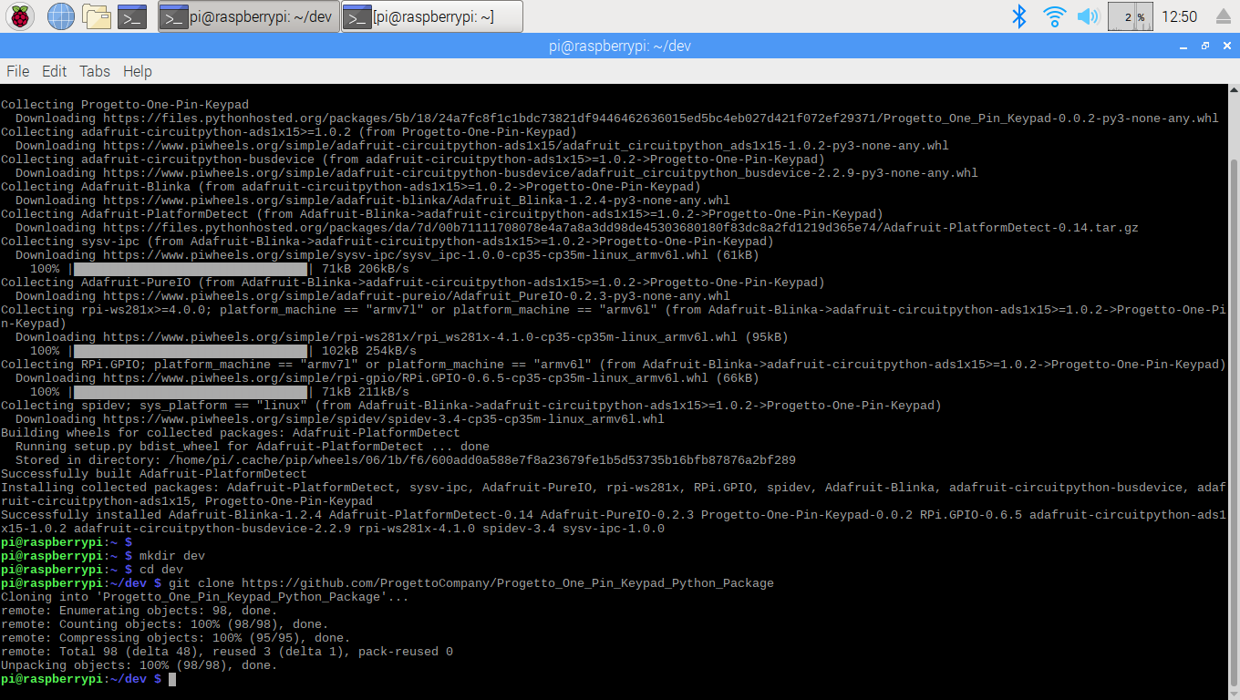Click the "Stored in directory: /home/pi/.cache" line
Viewport: 1240px width, 700px height.
(406, 460)
